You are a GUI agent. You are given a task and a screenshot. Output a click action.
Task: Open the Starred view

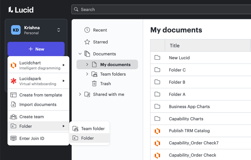click(100, 42)
